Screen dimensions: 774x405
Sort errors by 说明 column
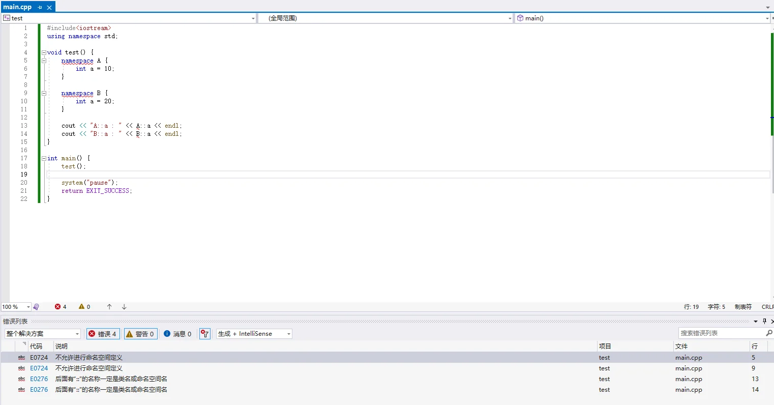pos(325,346)
